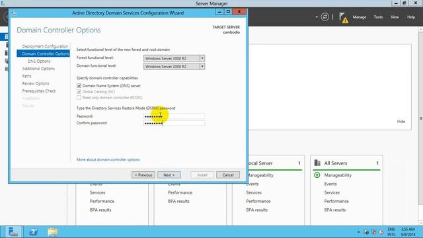Click Performance under All Servers
Image resolution: width=423 pixels, height=238 pixels.
click(336, 201)
